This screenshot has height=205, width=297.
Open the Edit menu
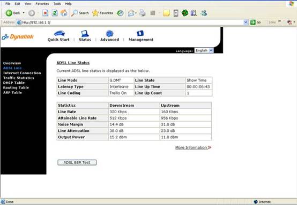tap(17, 4)
